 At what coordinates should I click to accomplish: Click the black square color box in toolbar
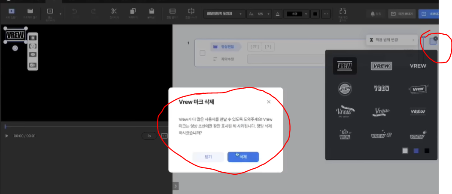(315, 14)
